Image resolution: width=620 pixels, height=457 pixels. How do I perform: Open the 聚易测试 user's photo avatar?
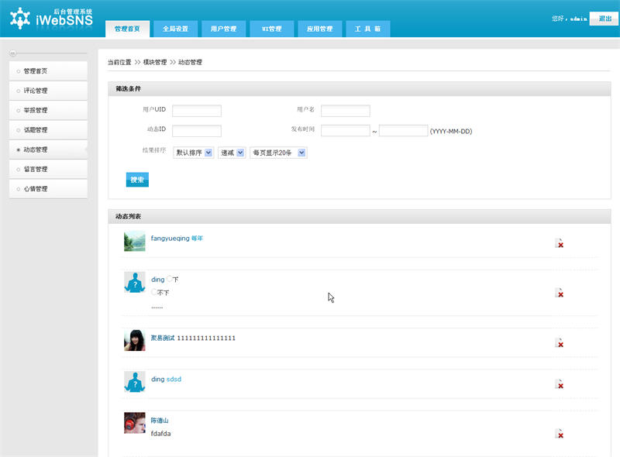(x=134, y=340)
